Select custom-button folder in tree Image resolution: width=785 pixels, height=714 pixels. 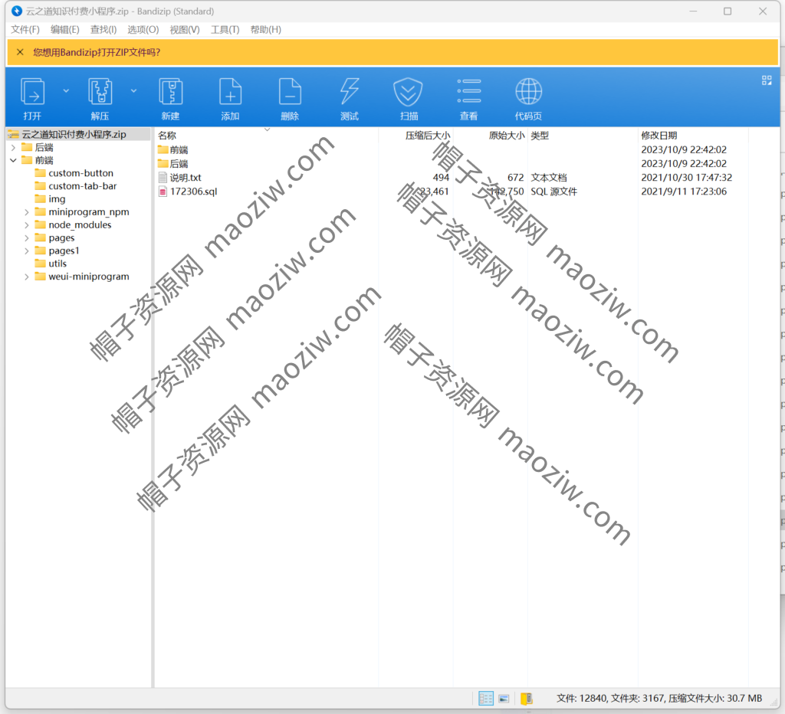coord(80,173)
